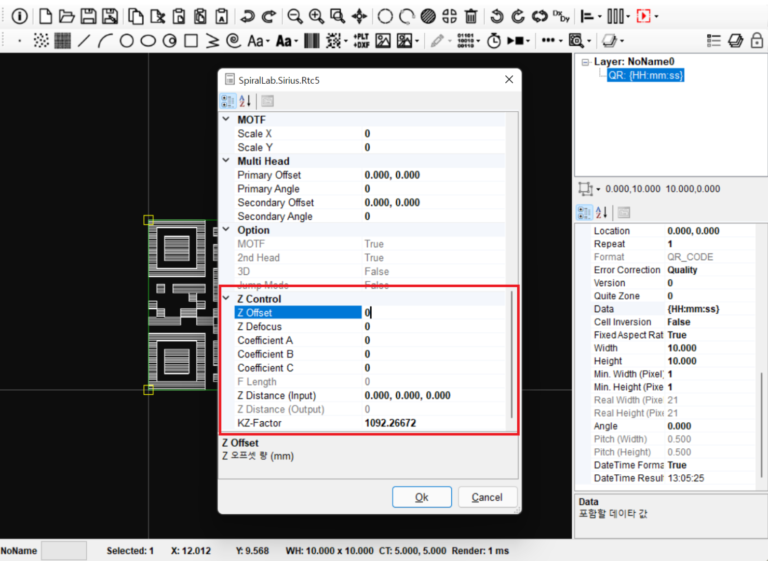Click the Data value {HH:mm:ss}

(x=693, y=309)
